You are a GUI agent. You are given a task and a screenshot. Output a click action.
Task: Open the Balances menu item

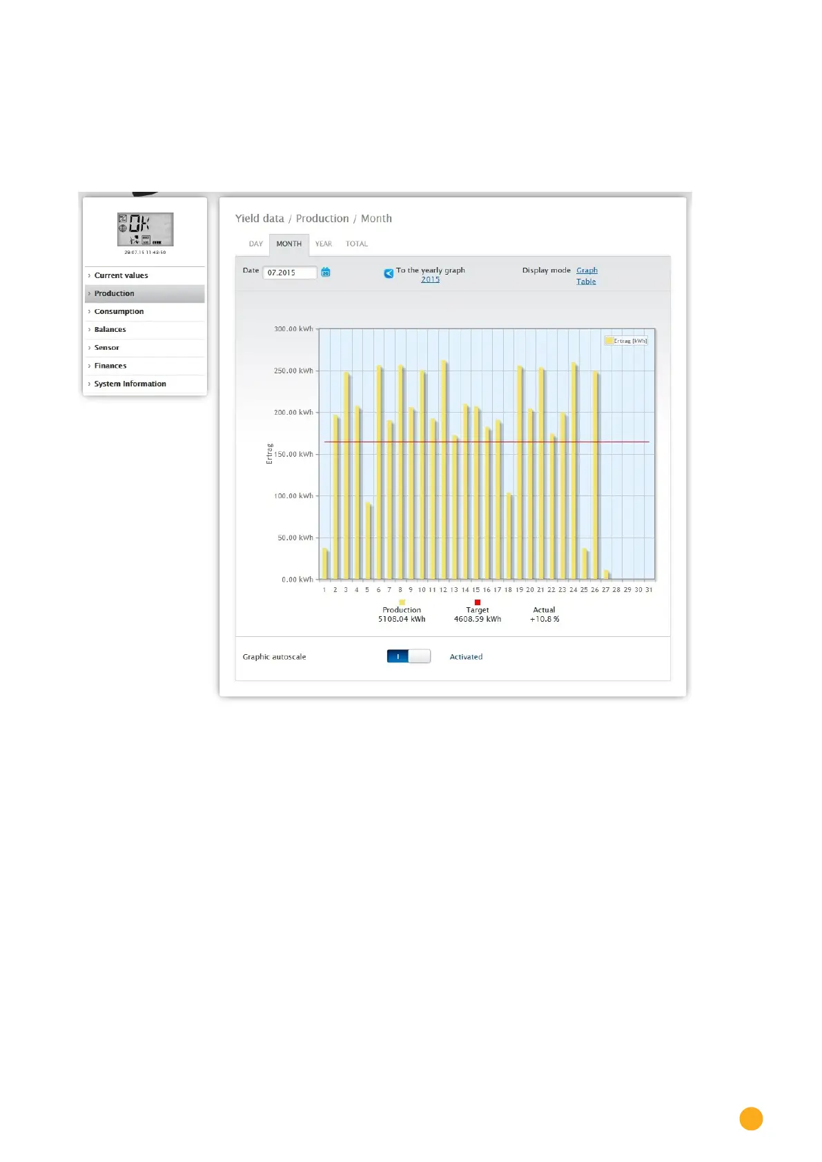pos(145,329)
